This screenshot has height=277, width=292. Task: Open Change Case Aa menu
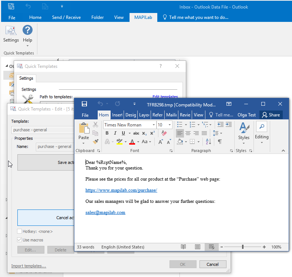pos(144,142)
